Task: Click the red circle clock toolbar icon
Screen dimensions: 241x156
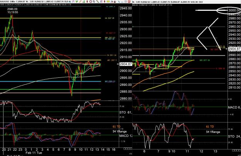Action: pos(91,2)
